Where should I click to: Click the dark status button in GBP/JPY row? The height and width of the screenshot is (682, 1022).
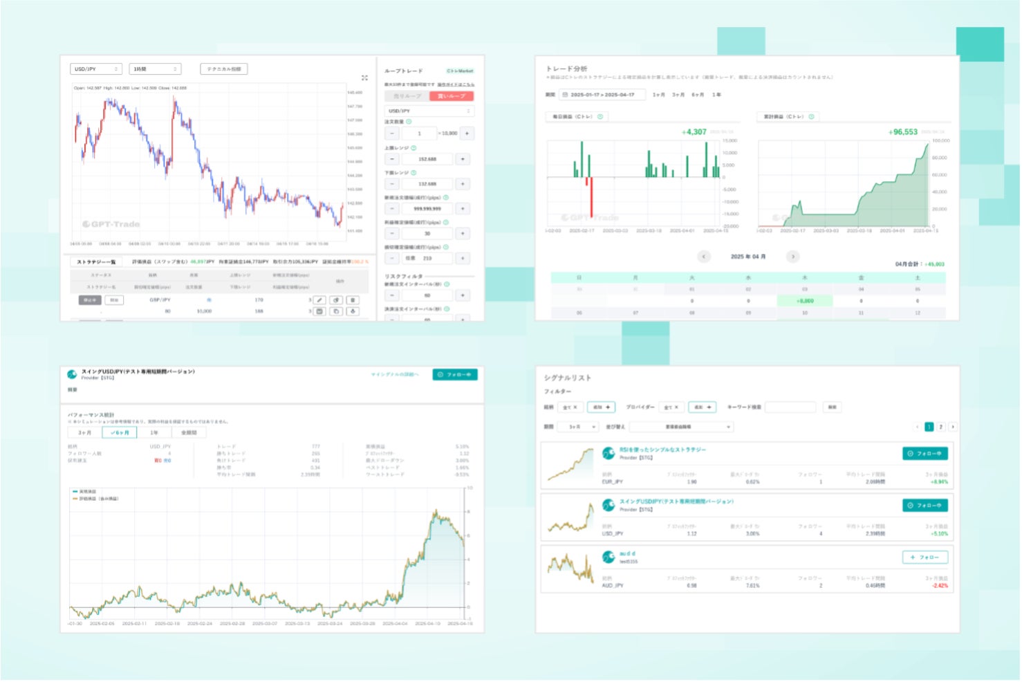click(x=90, y=300)
